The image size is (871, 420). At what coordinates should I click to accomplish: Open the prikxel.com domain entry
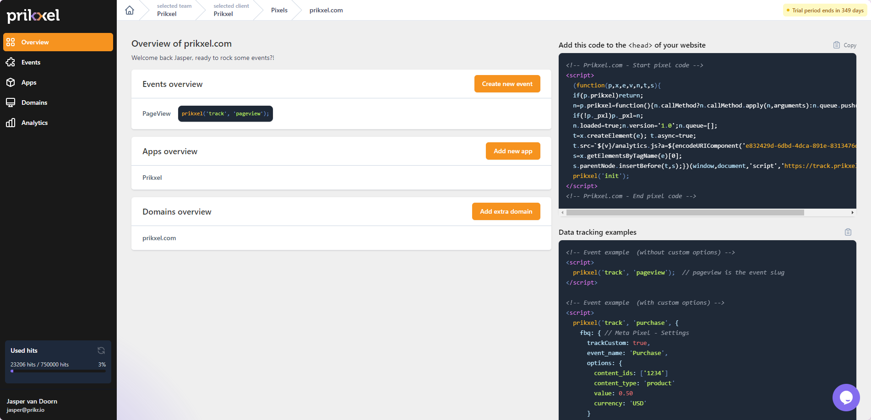[x=159, y=238]
